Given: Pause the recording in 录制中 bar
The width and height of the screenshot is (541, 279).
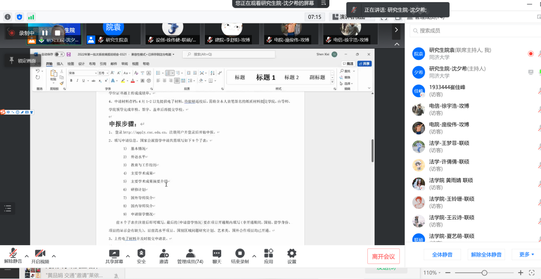Looking at the screenshot, I should 45,33.
